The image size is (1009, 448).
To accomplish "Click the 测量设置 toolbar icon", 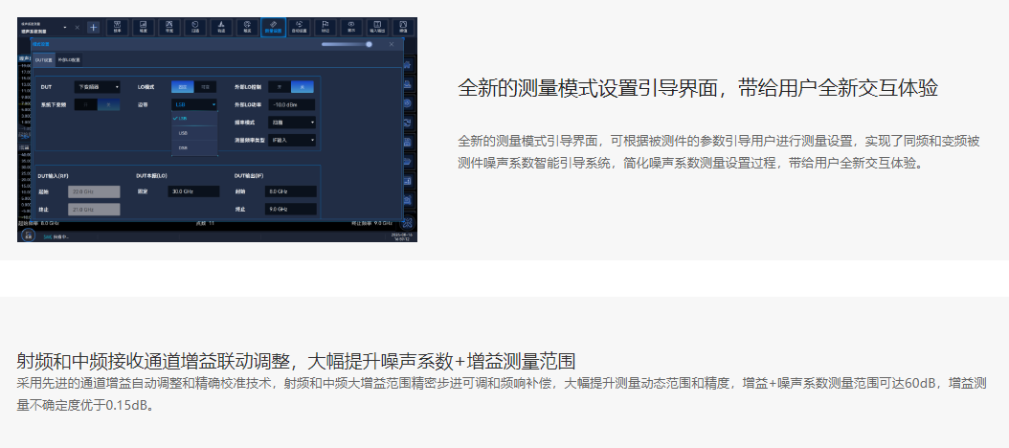I will click(274, 26).
